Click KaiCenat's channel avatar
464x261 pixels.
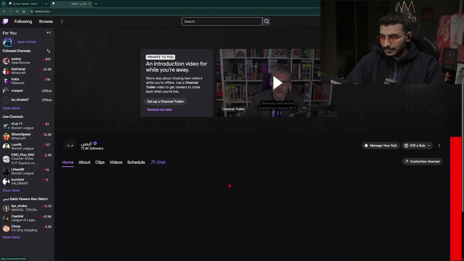point(6,71)
